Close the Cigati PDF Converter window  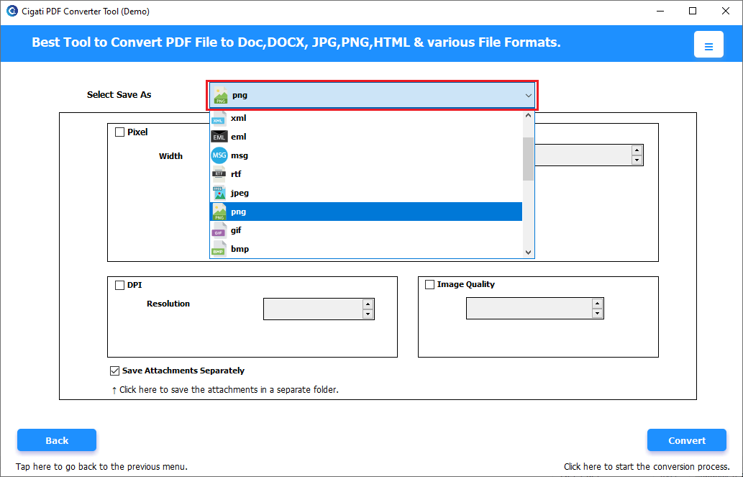726,11
